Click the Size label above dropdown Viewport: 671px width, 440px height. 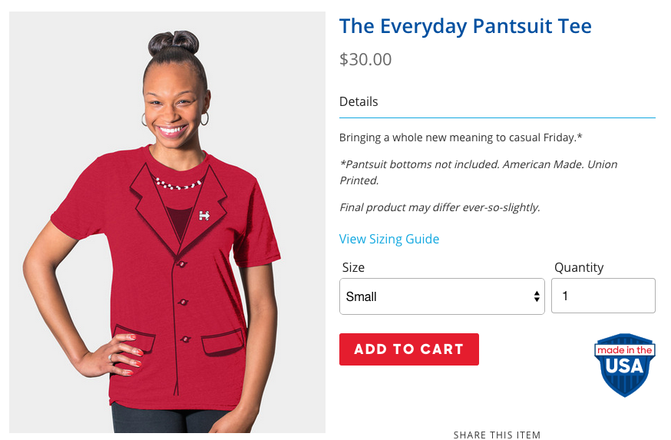pos(353,267)
